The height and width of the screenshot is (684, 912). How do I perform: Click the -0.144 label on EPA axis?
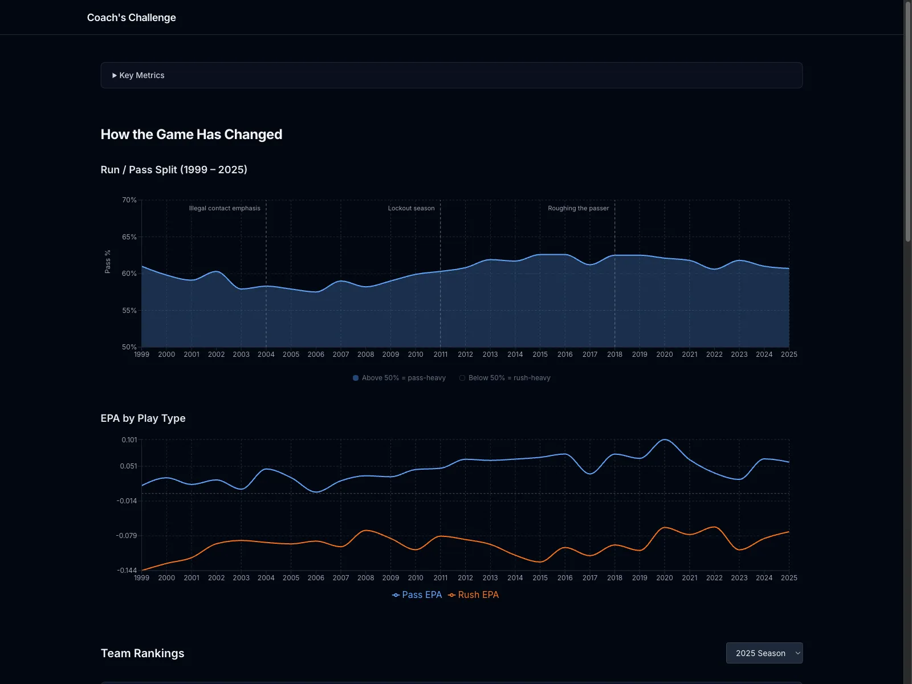pos(127,570)
